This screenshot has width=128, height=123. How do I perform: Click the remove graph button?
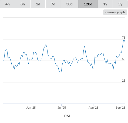[115, 12]
